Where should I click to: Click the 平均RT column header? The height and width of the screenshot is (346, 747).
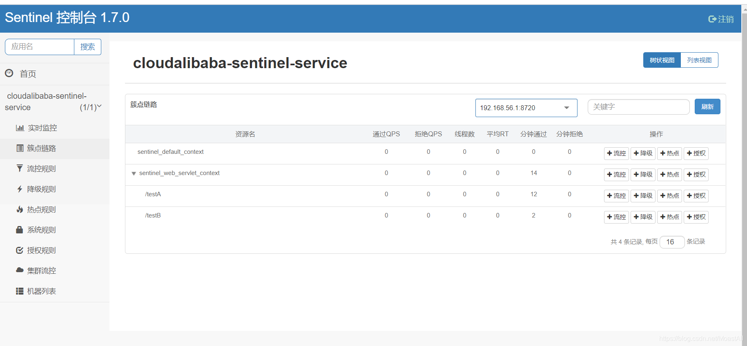point(497,134)
